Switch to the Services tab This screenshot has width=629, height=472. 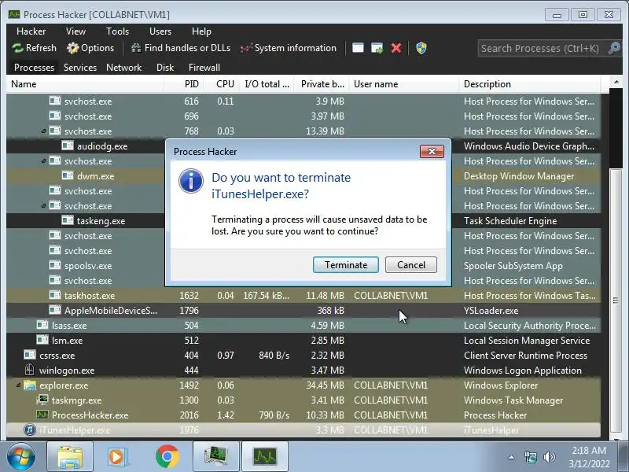(80, 68)
